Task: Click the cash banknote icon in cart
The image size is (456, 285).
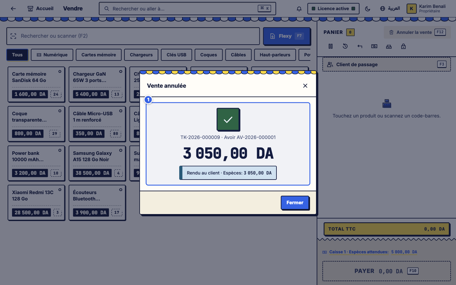Action: (374, 46)
